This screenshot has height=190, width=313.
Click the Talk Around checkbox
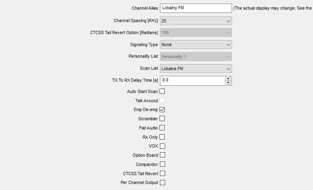[x=162, y=100]
